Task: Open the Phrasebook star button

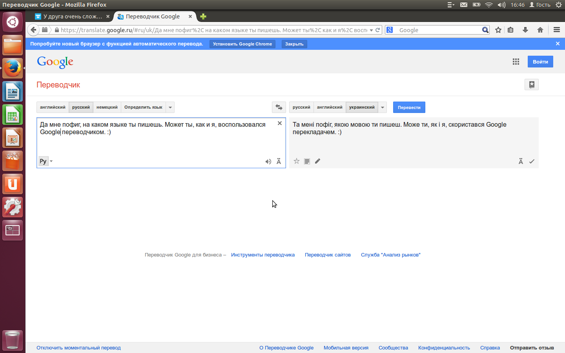Action: (x=531, y=84)
